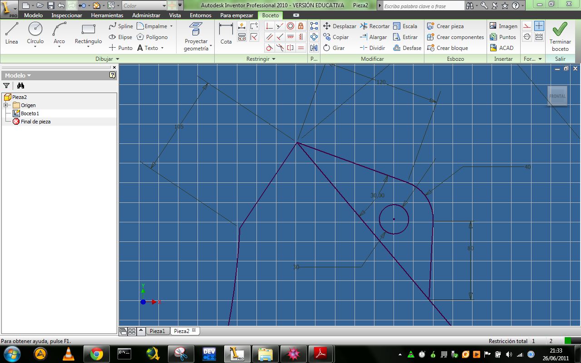Select the Girar rotate tool
581x363 pixels.
click(x=334, y=48)
